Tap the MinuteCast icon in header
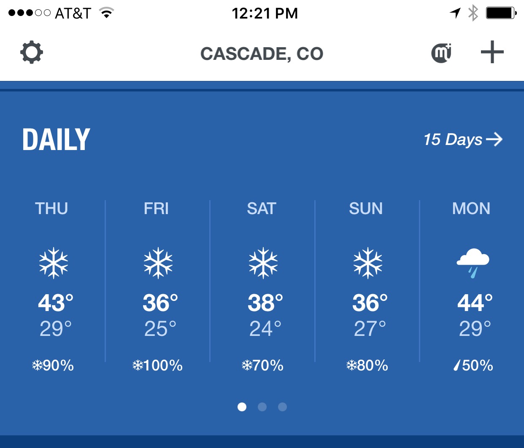The width and height of the screenshot is (524, 448). click(x=441, y=53)
